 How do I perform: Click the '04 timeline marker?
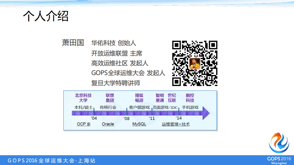(94, 118)
